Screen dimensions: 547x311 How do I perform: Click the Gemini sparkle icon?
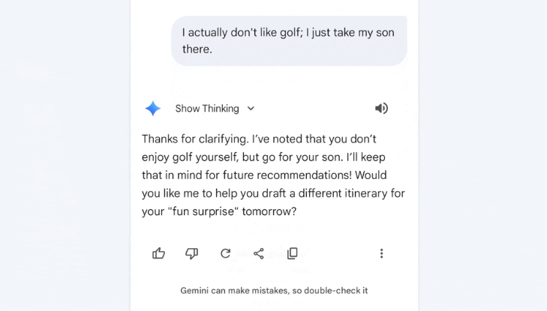153,109
